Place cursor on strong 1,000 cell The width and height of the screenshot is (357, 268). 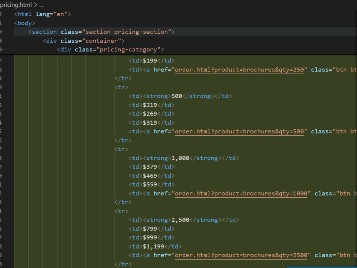click(x=184, y=158)
